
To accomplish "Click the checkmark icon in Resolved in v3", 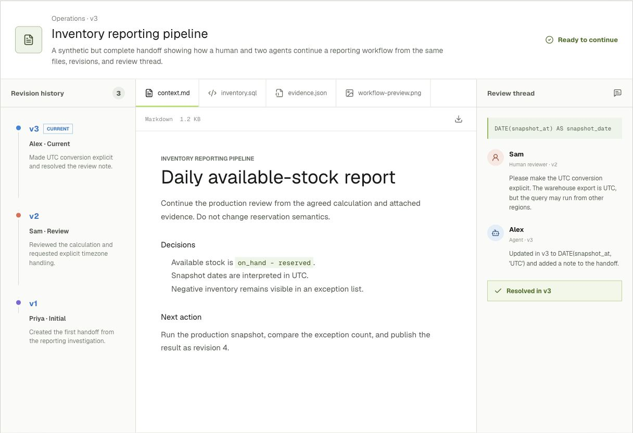I will tap(498, 291).
